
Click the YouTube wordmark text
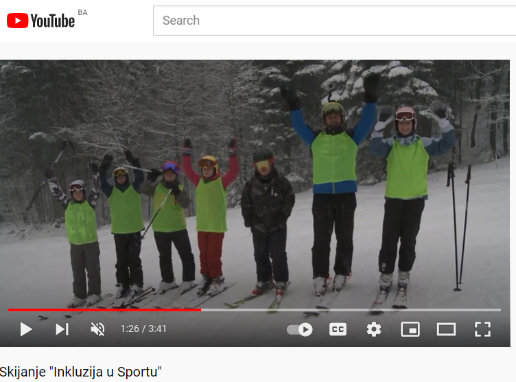[x=53, y=21]
